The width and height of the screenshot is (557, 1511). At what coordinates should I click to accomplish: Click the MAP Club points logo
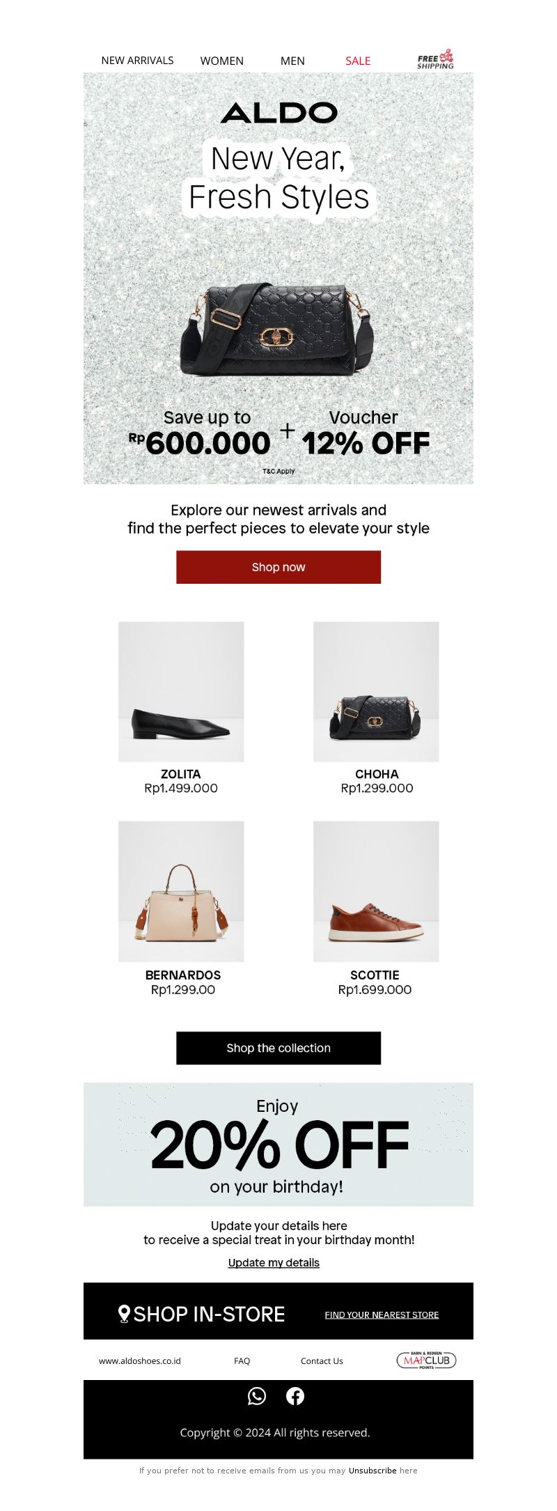(x=426, y=1360)
